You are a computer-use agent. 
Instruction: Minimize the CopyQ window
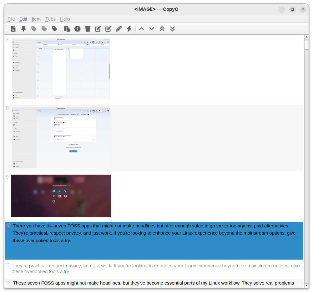click(x=282, y=9)
